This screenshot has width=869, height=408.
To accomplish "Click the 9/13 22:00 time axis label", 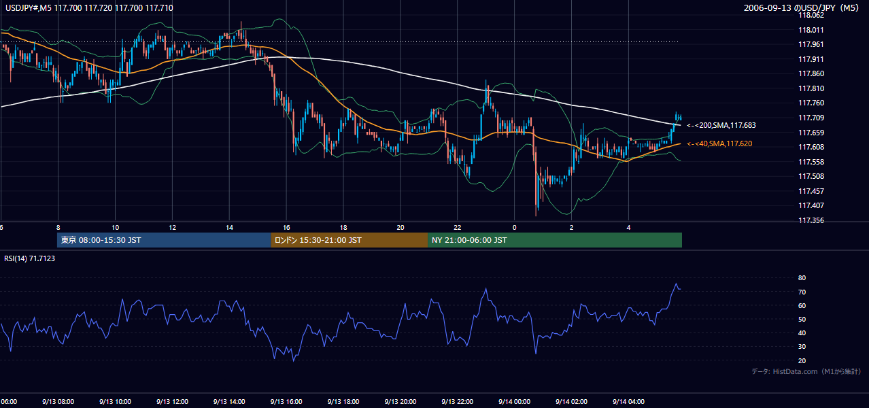I will click(458, 401).
